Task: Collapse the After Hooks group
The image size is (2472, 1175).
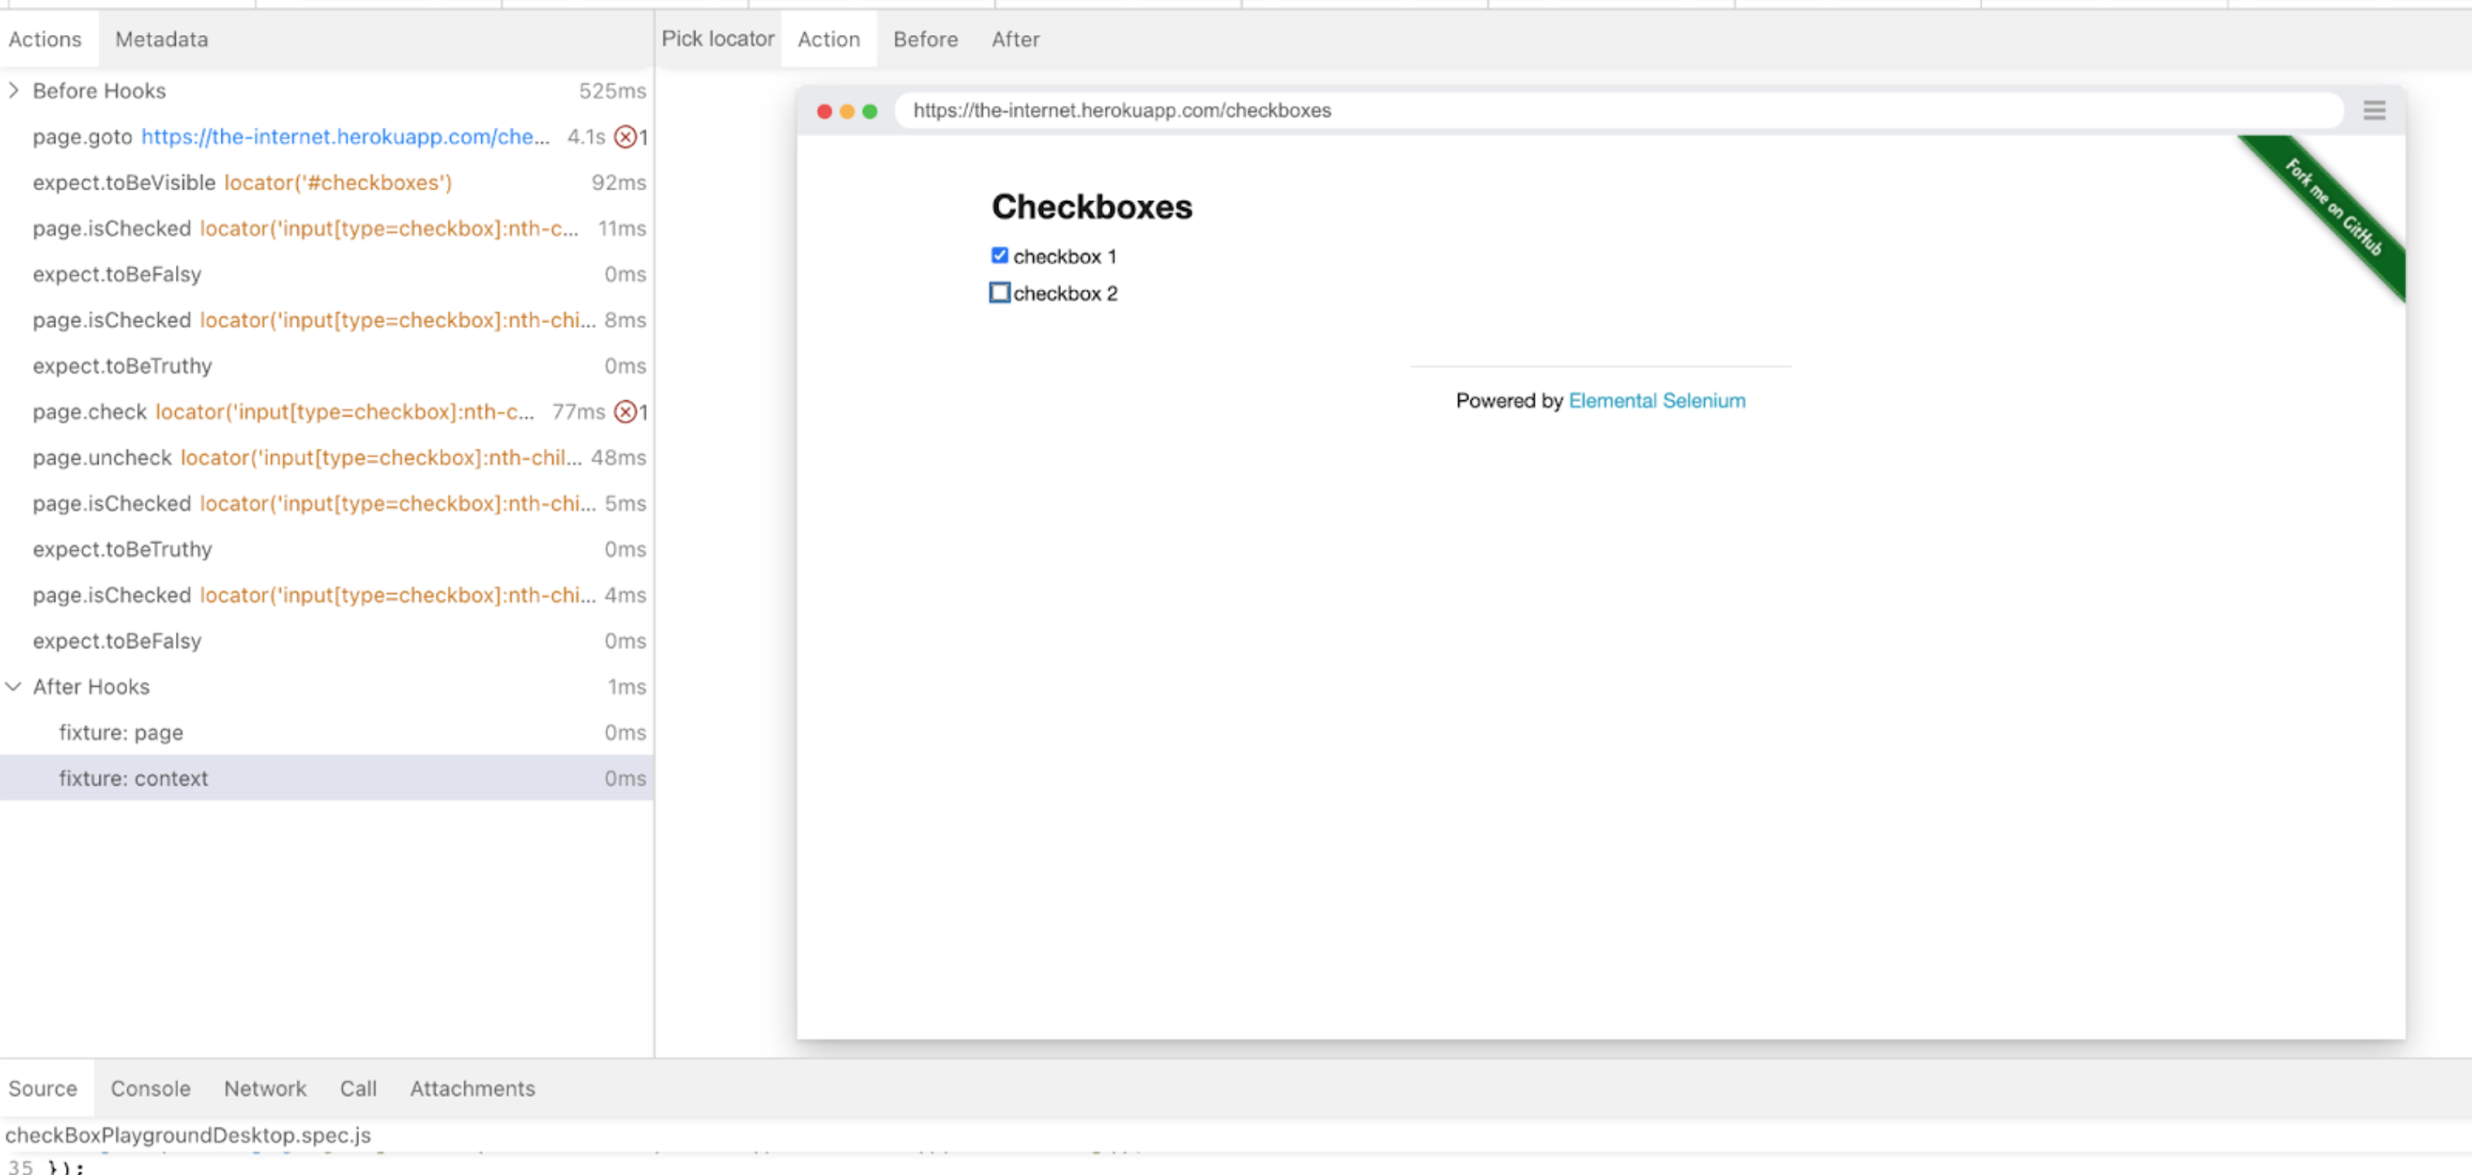Action: click(x=13, y=687)
